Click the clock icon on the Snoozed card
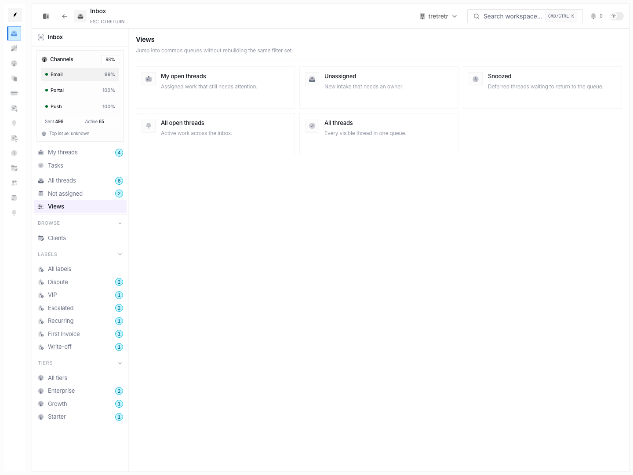 click(x=476, y=79)
